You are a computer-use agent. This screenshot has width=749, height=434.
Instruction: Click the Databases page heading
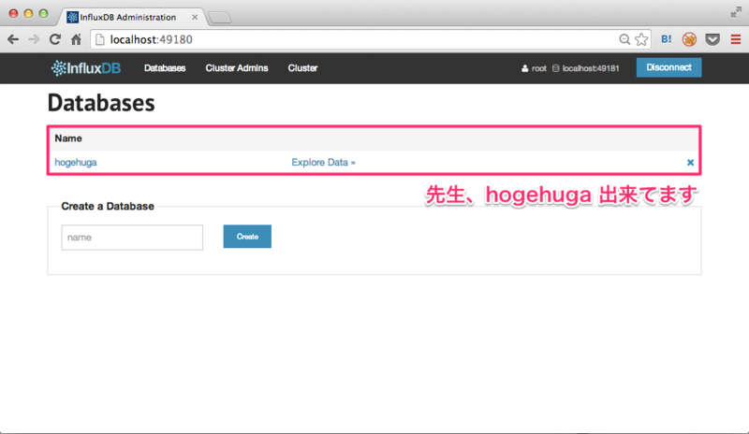click(101, 103)
